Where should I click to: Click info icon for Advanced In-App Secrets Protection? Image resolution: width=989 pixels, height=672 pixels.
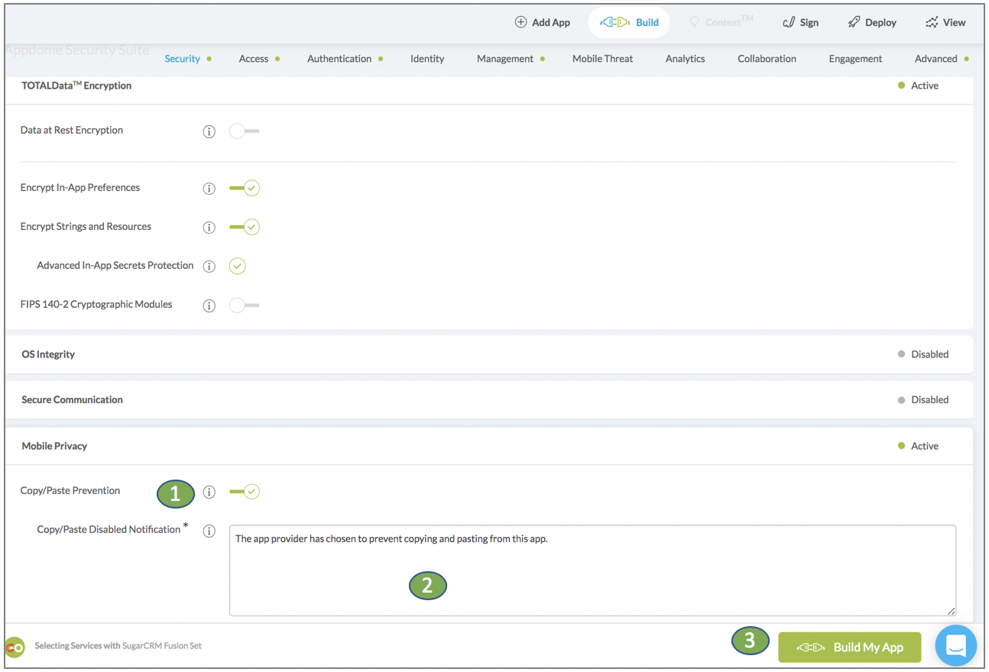coord(209,267)
